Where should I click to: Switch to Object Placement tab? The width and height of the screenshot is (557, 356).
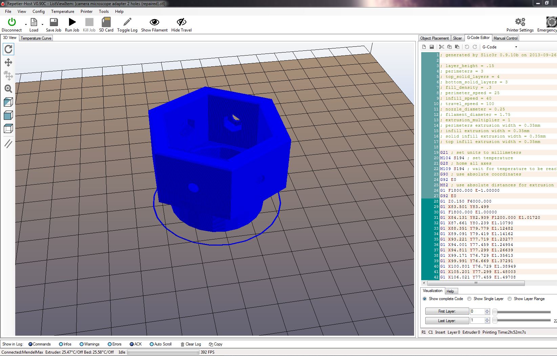pos(434,38)
